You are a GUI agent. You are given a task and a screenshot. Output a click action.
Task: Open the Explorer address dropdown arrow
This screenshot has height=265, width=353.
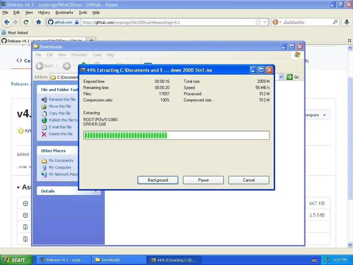[281, 77]
